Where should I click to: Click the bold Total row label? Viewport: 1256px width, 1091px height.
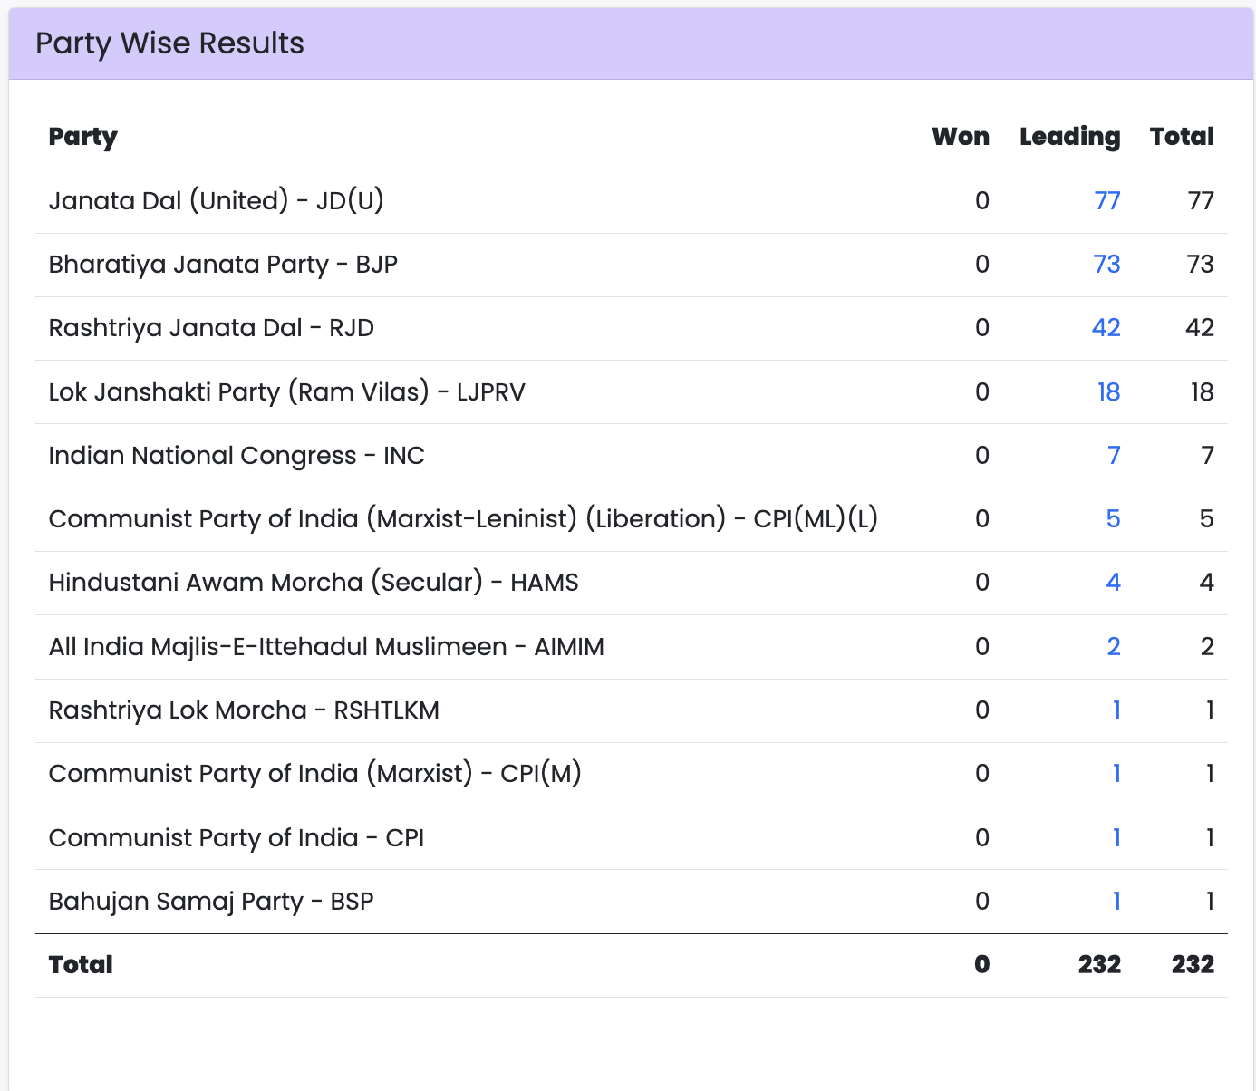81,964
